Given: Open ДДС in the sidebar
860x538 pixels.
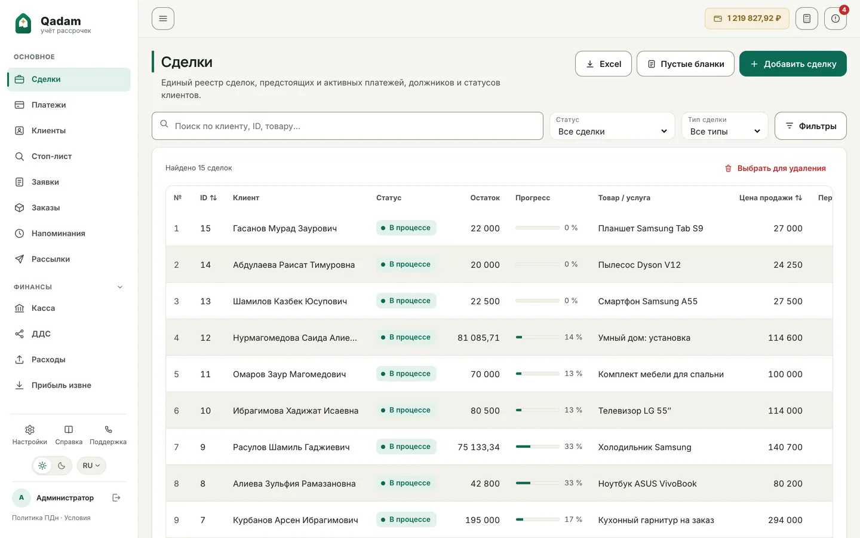Looking at the screenshot, I should point(69,334).
